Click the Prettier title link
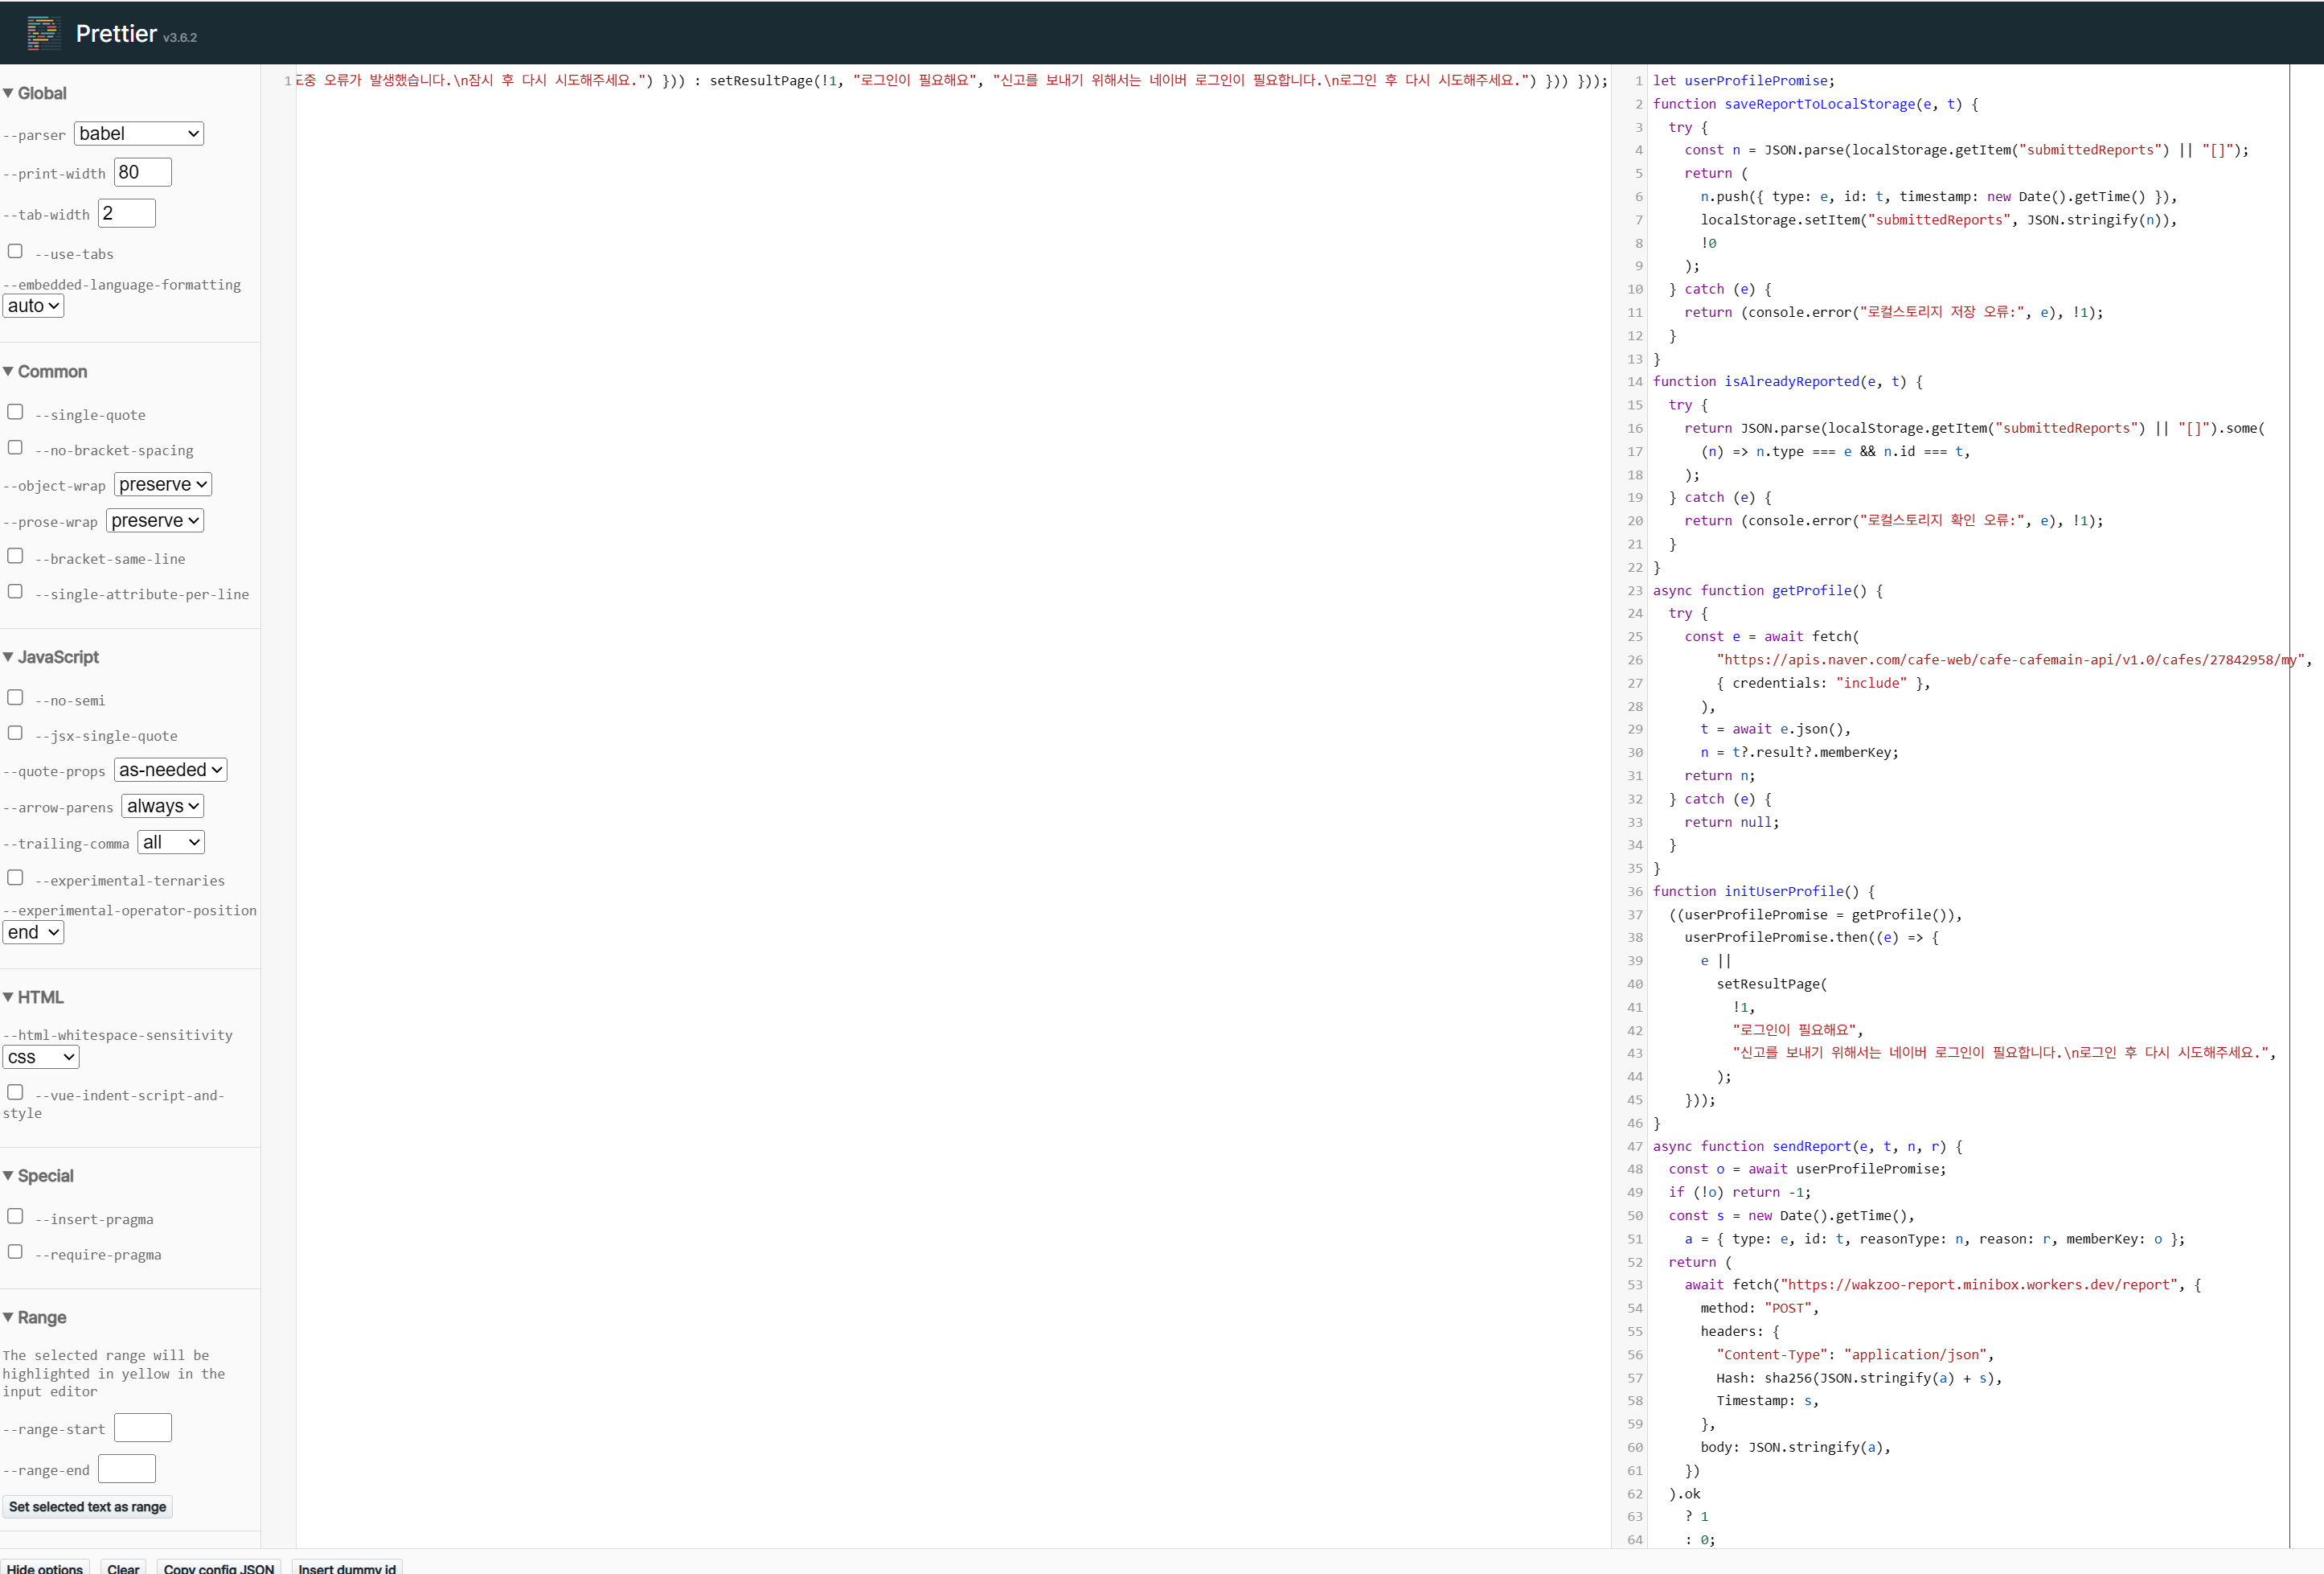This screenshot has height=1574, width=2324. (116, 34)
